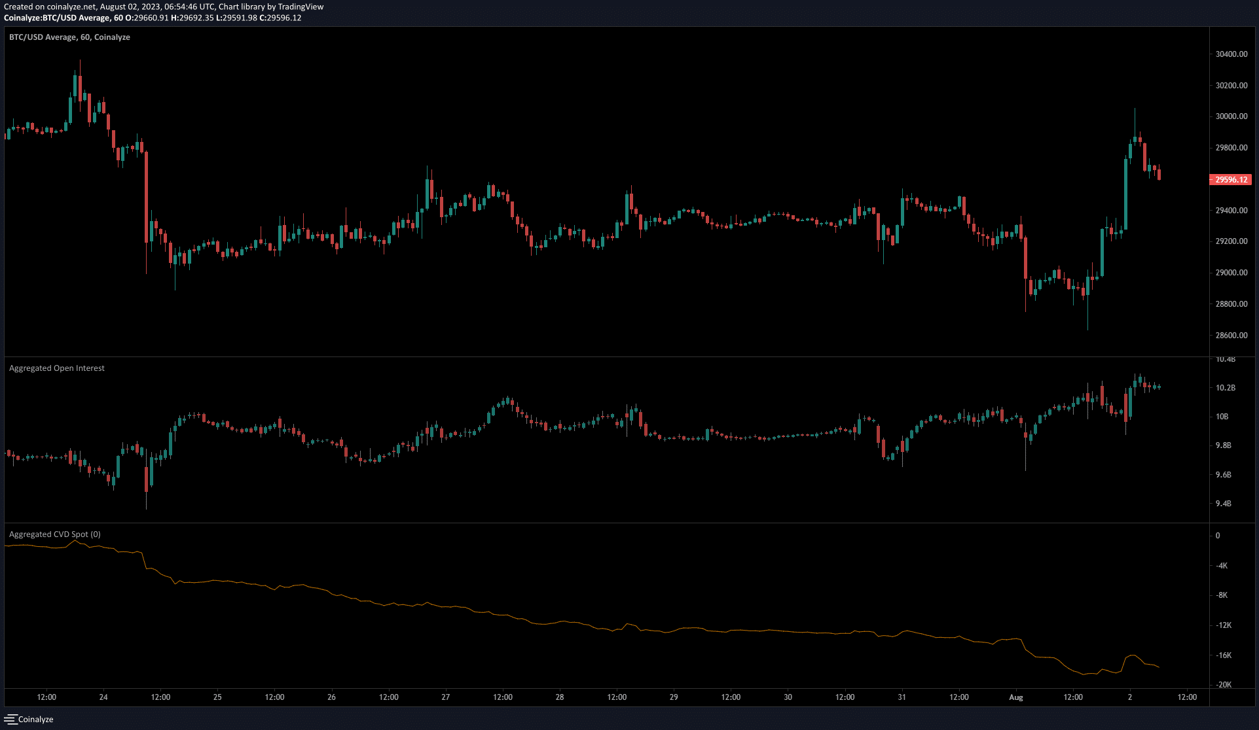The width and height of the screenshot is (1259, 730).
Task: Click the 30400.00 price axis label
Action: pos(1232,54)
